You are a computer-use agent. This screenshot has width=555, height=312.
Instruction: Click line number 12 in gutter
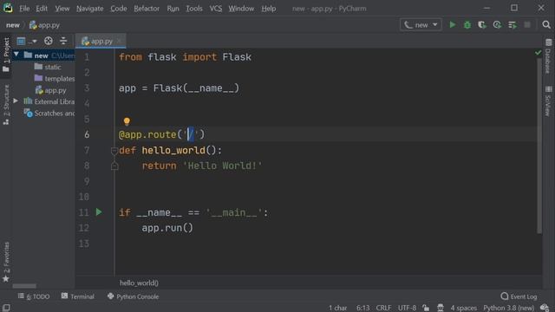[84, 227]
